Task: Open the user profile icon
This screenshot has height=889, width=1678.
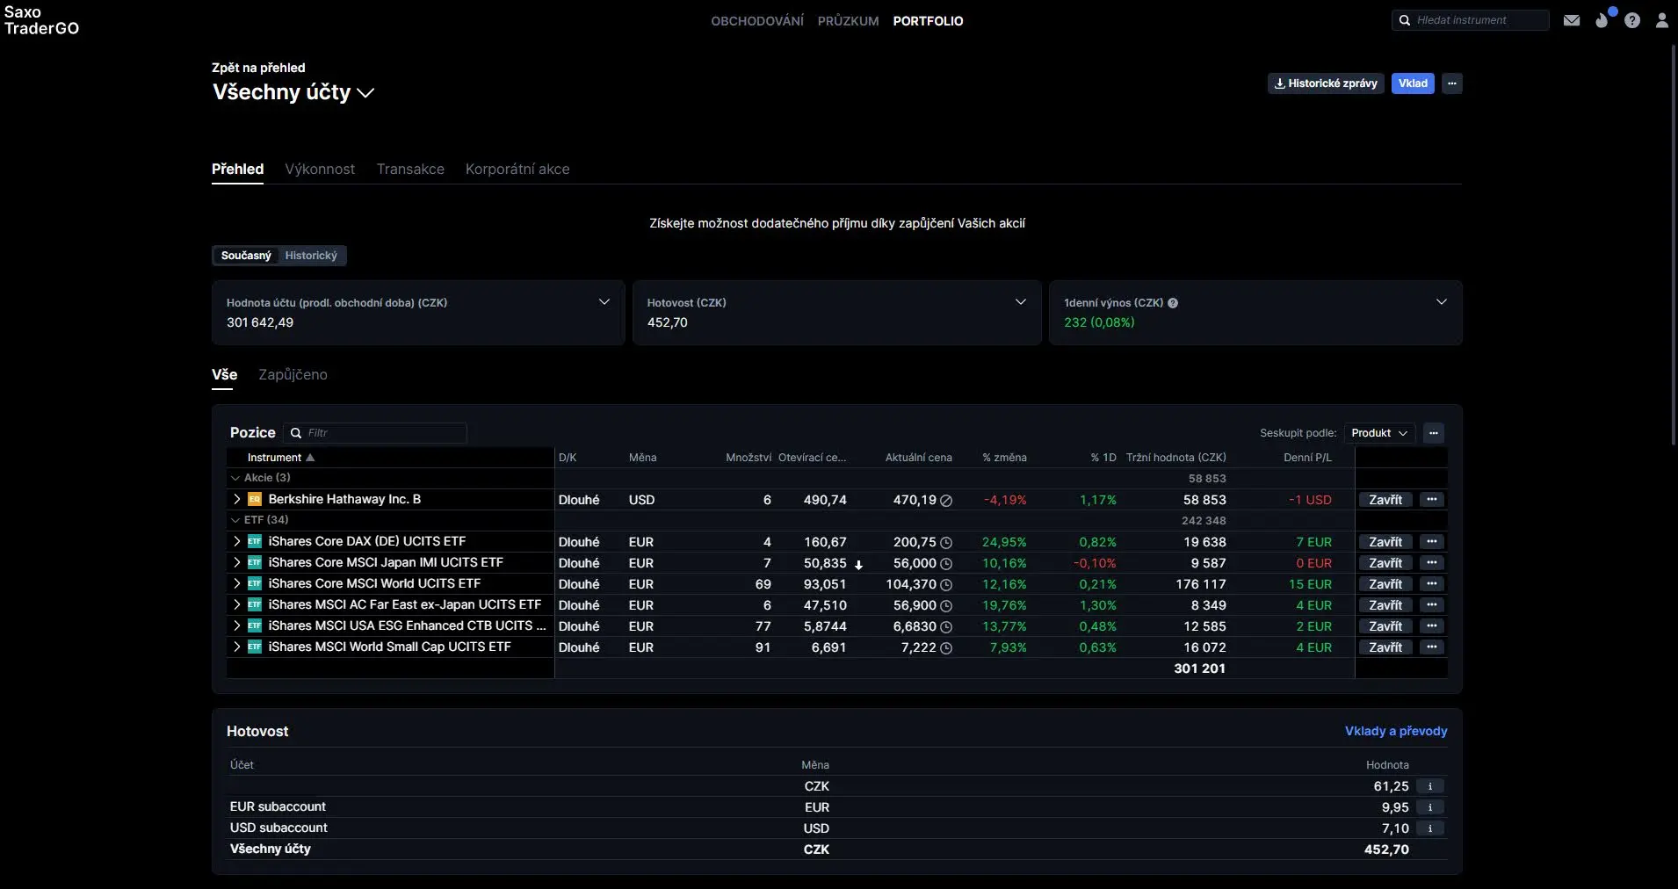Action: click(1661, 20)
